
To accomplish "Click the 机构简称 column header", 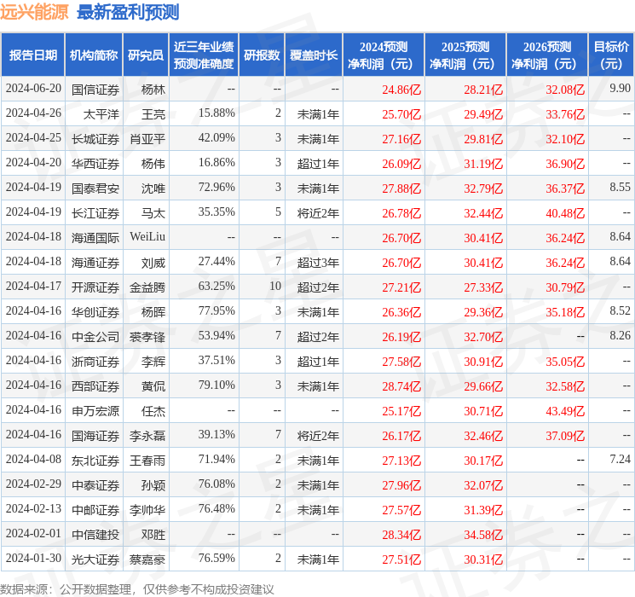I will pos(94,55).
